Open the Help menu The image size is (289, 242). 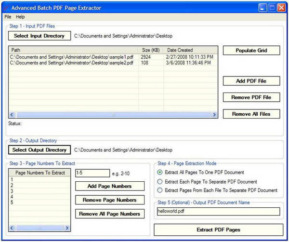pos(20,17)
